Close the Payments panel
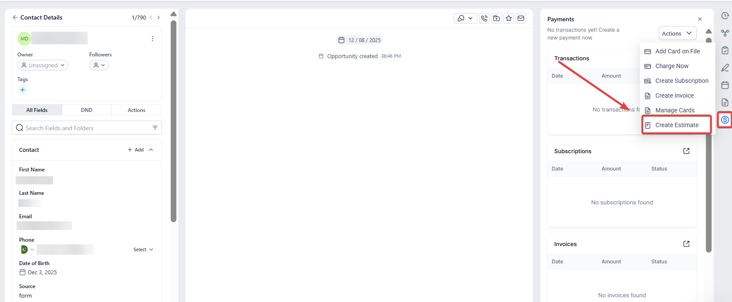Viewport: 732px width, 302px height. [700, 19]
